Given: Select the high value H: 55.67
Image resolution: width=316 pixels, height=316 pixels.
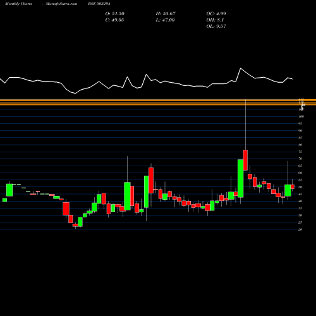Looking at the screenshot, I should click(x=166, y=14).
